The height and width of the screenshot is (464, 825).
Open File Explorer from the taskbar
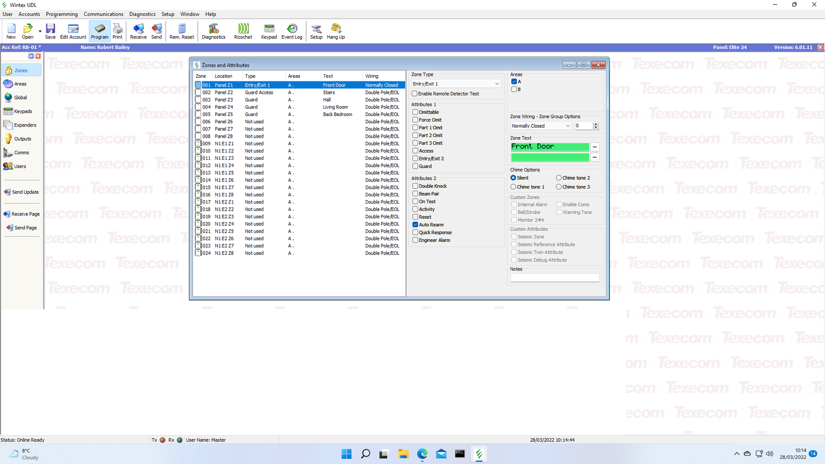tap(403, 454)
